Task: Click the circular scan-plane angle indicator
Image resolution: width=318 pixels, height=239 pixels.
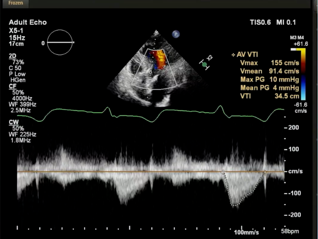Action: point(60,42)
